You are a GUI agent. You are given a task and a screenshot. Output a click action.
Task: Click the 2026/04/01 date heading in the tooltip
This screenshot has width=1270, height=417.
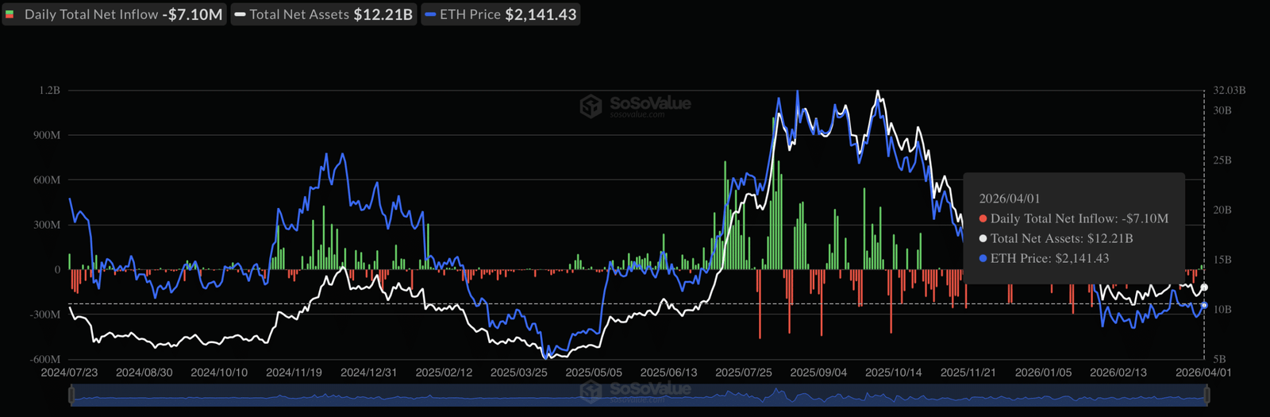(1009, 199)
